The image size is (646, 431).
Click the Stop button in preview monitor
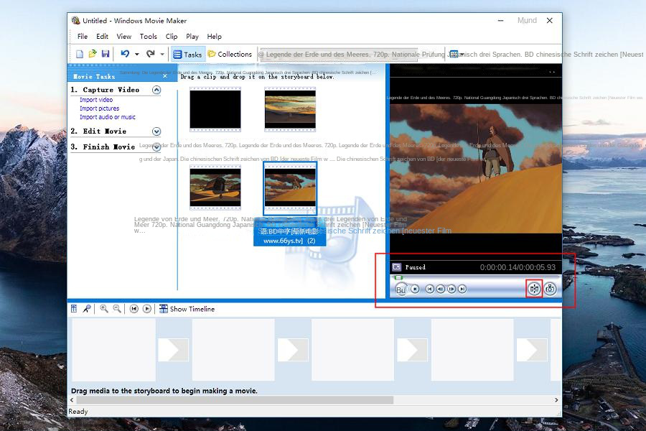(x=415, y=289)
